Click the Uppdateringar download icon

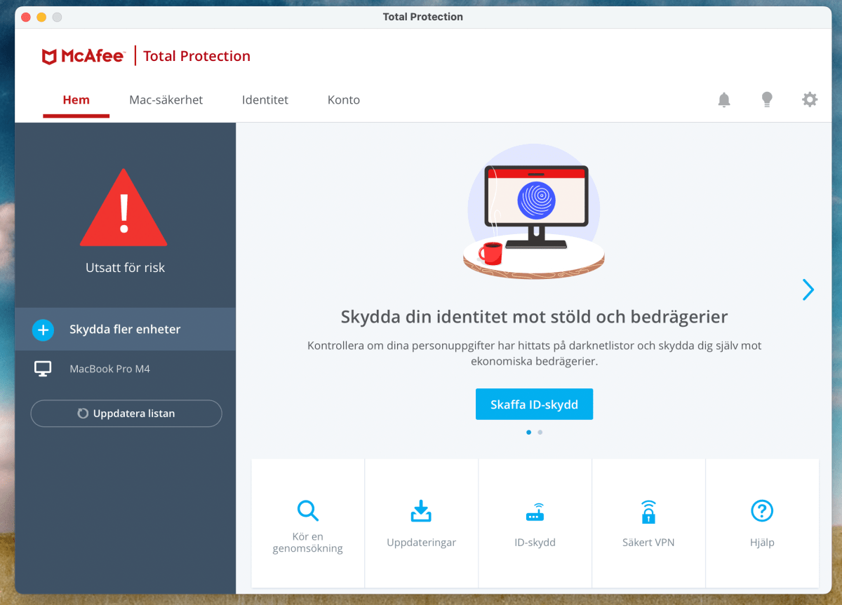tap(421, 511)
